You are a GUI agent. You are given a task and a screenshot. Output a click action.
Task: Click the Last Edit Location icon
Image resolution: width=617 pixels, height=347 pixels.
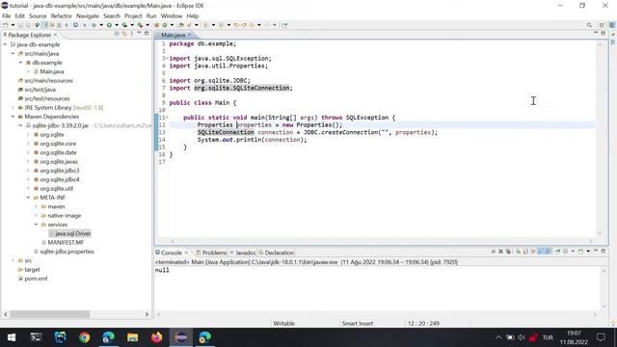point(236,25)
